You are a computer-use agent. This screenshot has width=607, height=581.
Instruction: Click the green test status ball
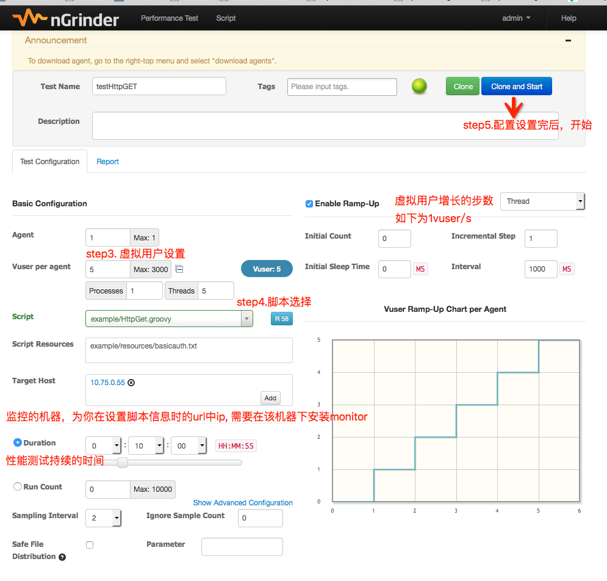point(419,87)
